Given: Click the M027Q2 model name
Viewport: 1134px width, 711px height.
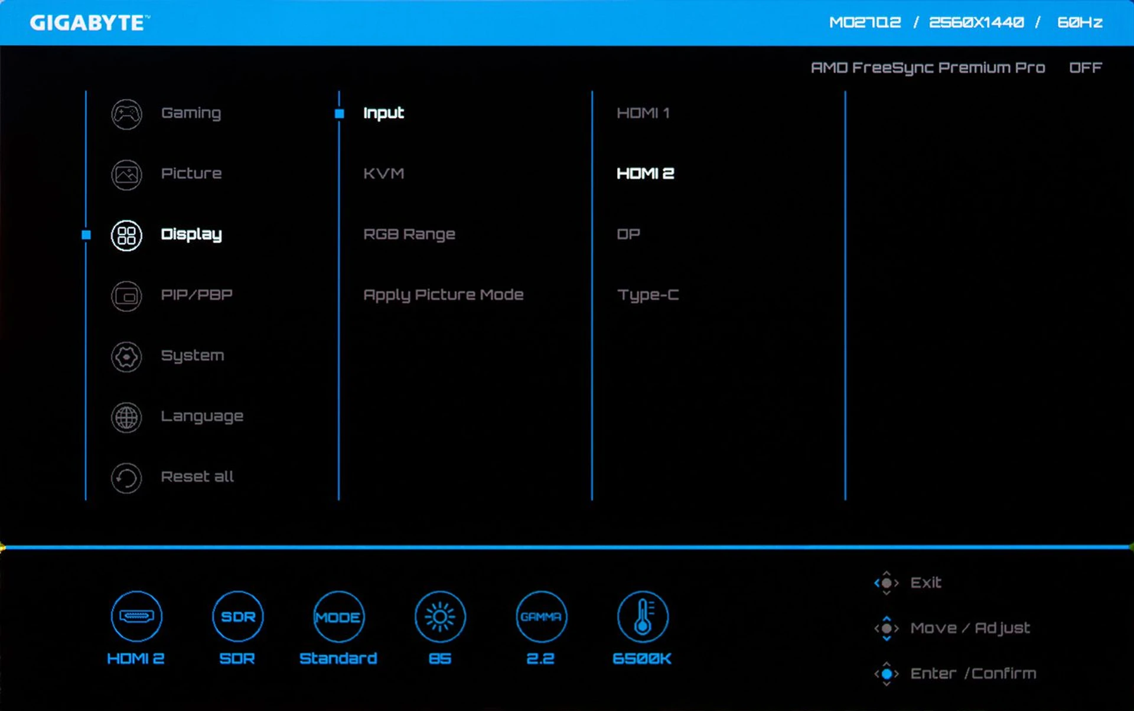Looking at the screenshot, I should (865, 22).
